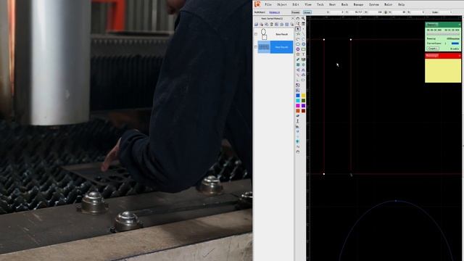Pick the dark green layer color swatch
The height and width of the screenshot is (261, 464).
pos(303,101)
